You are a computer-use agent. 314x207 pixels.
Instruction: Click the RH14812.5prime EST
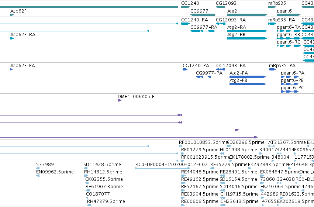86,176
